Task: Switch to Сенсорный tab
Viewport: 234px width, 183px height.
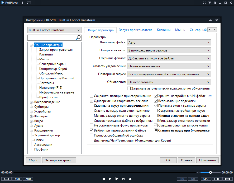Action: coord(198,30)
